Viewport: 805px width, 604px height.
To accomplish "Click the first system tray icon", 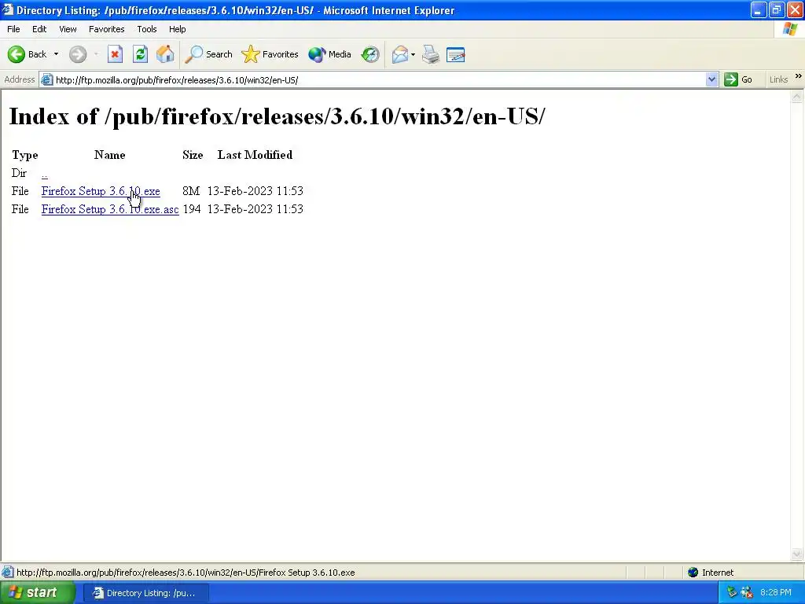I will pos(732,593).
